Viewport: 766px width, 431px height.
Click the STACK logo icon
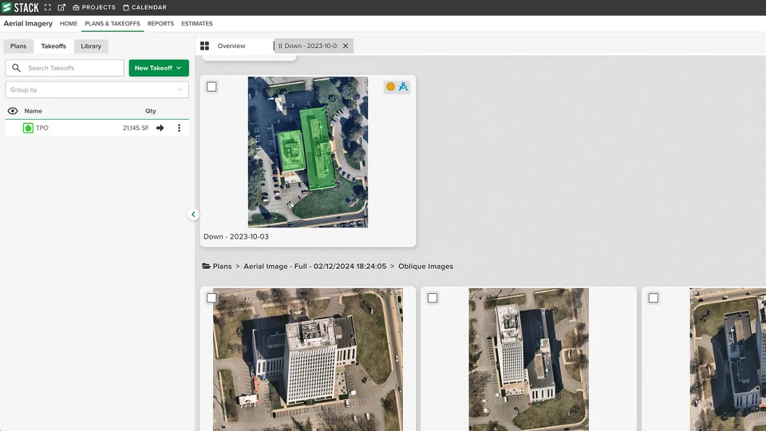[8, 7]
